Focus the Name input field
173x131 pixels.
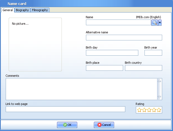tap(118, 23)
